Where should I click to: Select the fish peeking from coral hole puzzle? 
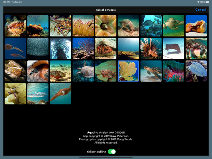(106, 26)
